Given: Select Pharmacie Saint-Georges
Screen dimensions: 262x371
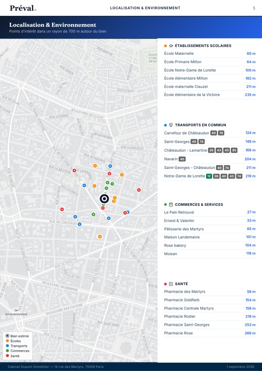Looking at the screenshot, I should (x=210, y=325).
